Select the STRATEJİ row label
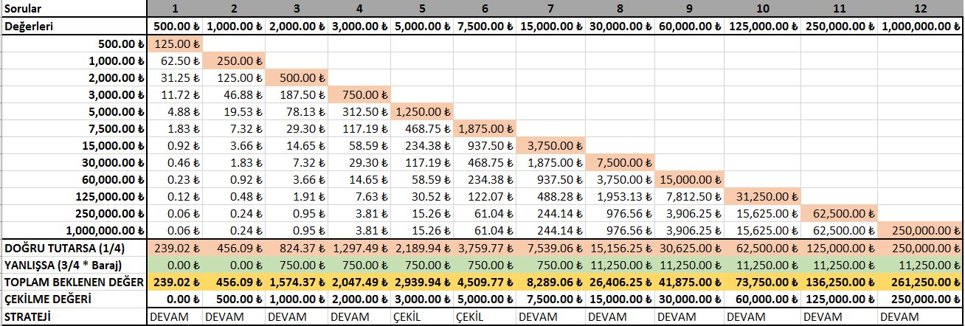965x326 pixels. [x=74, y=316]
